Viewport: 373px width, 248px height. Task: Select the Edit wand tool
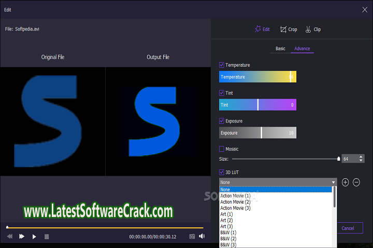(257, 29)
